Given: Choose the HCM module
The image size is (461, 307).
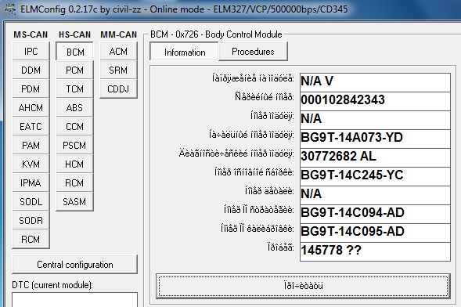Looking at the screenshot, I should [74, 164].
